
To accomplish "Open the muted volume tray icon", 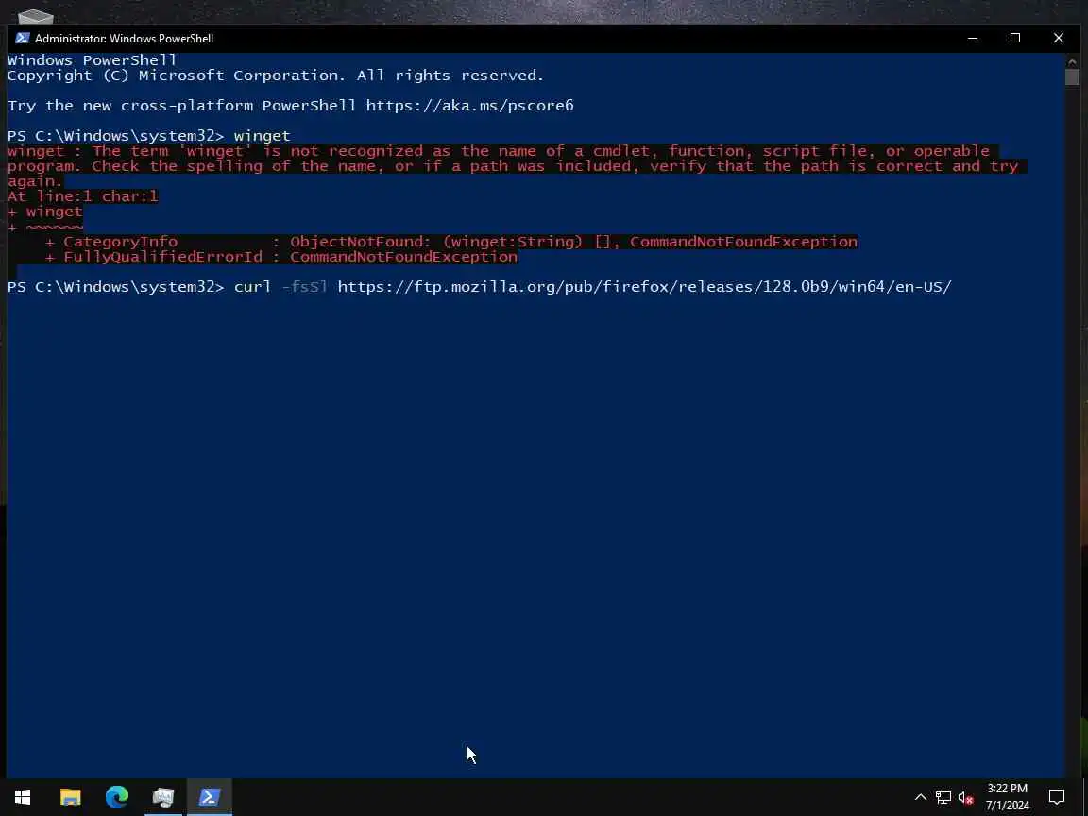I will pos(965,797).
